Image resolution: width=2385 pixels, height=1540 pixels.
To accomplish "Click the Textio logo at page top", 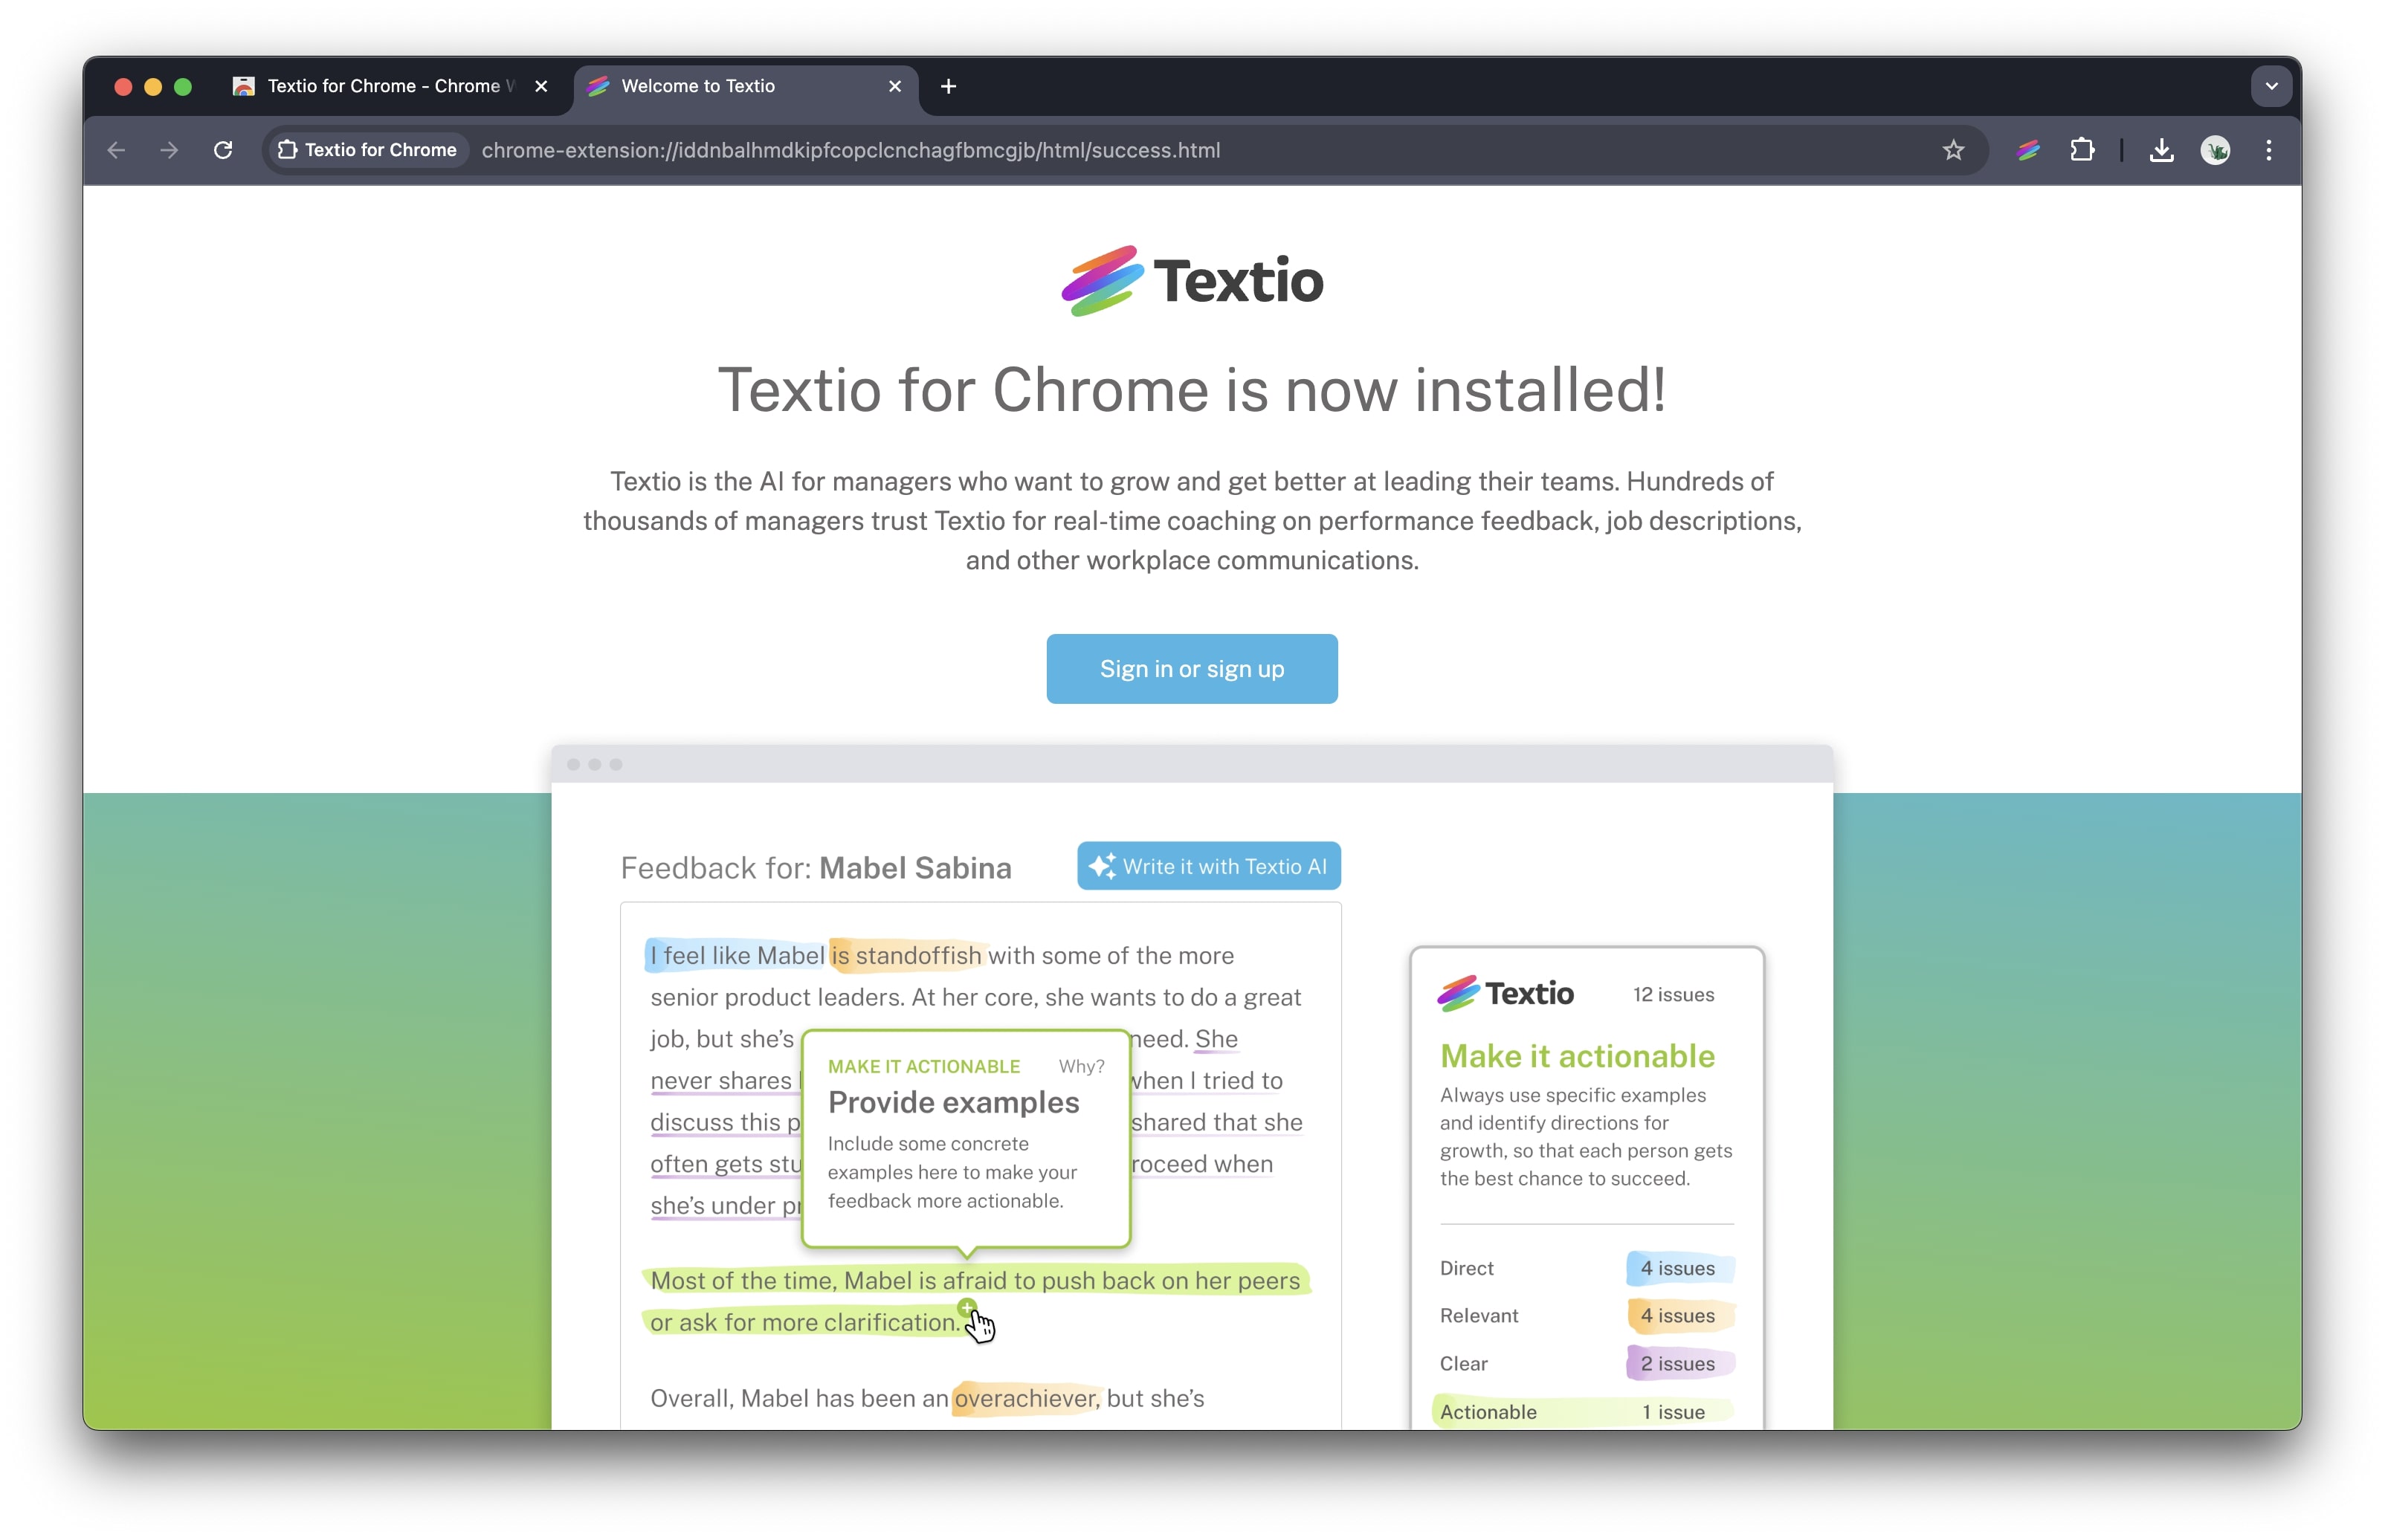I will pyautogui.click(x=1192, y=281).
